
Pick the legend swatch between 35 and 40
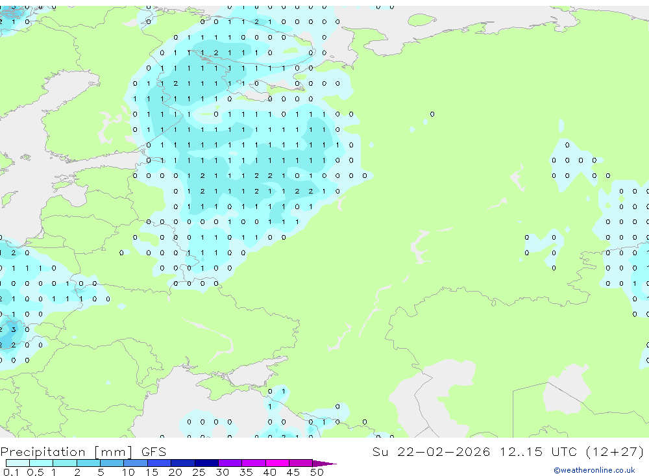[x=254, y=463]
